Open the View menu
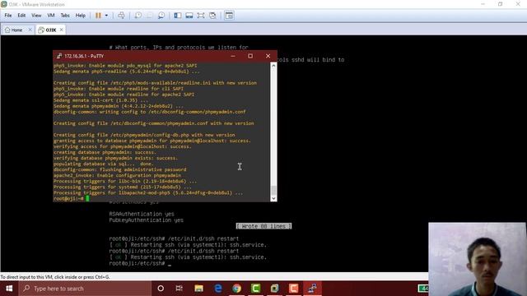 click(x=36, y=16)
